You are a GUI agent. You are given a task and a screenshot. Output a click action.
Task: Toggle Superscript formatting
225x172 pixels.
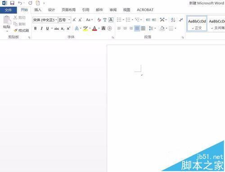coord(68,28)
